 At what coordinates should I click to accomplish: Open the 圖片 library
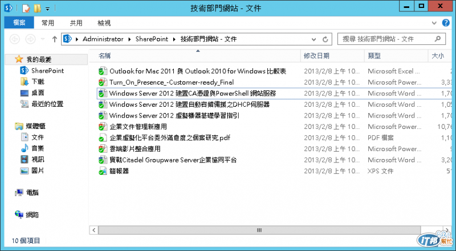(x=38, y=170)
